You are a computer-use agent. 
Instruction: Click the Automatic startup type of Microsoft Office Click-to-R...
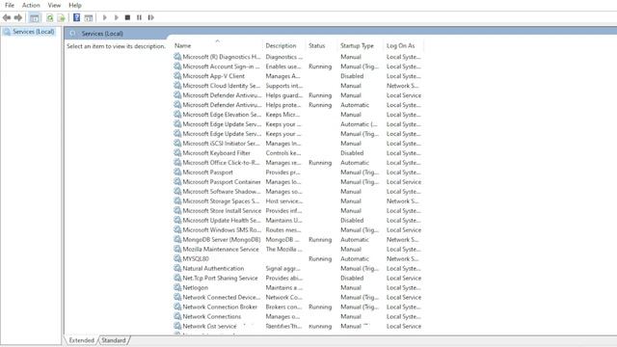[355, 163]
